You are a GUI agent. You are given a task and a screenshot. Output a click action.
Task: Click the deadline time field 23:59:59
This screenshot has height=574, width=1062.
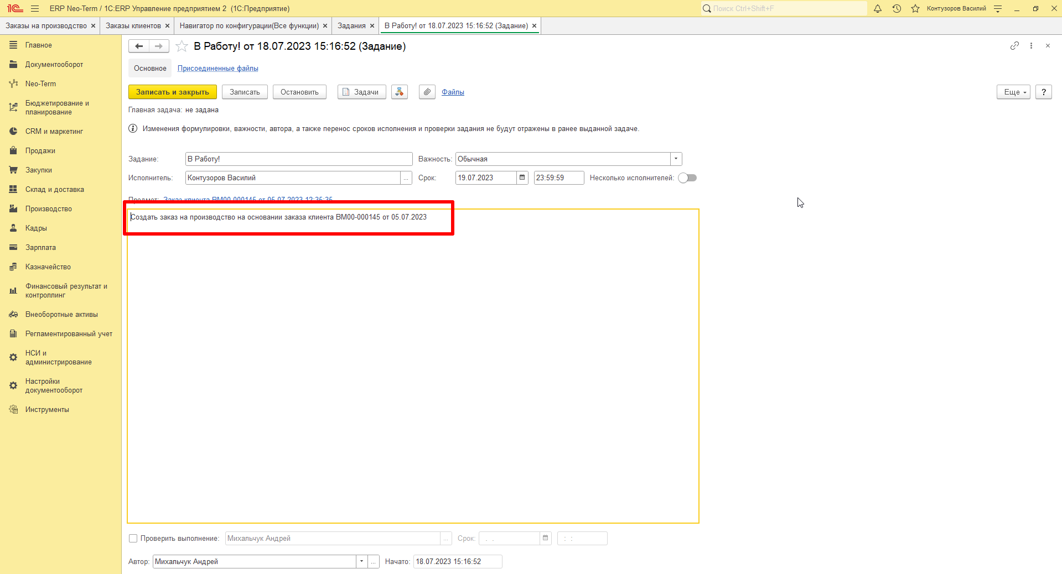[558, 178]
